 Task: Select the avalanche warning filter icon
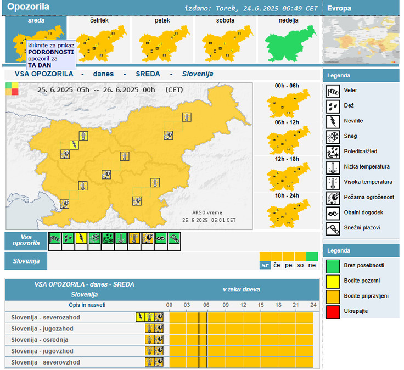point(174,238)
